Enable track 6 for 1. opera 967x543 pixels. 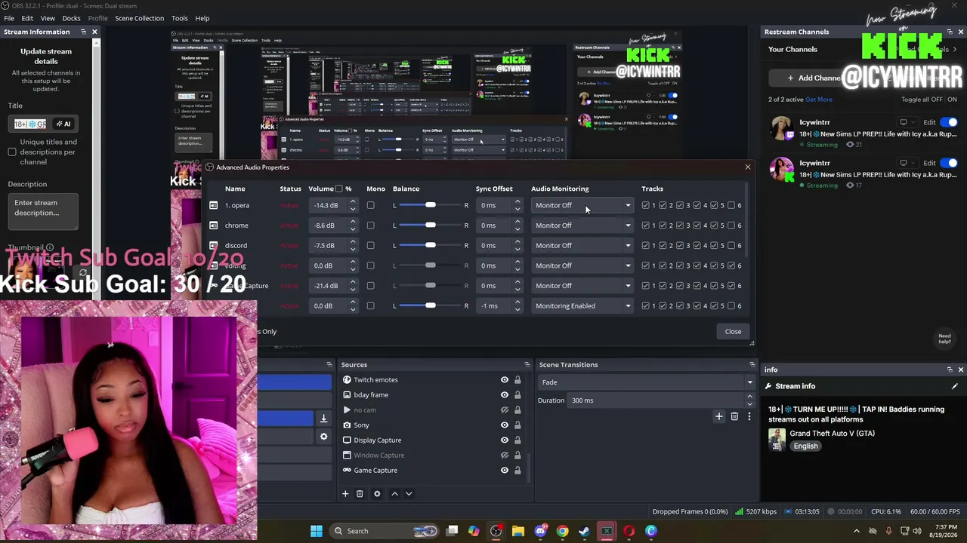pyautogui.click(x=731, y=205)
